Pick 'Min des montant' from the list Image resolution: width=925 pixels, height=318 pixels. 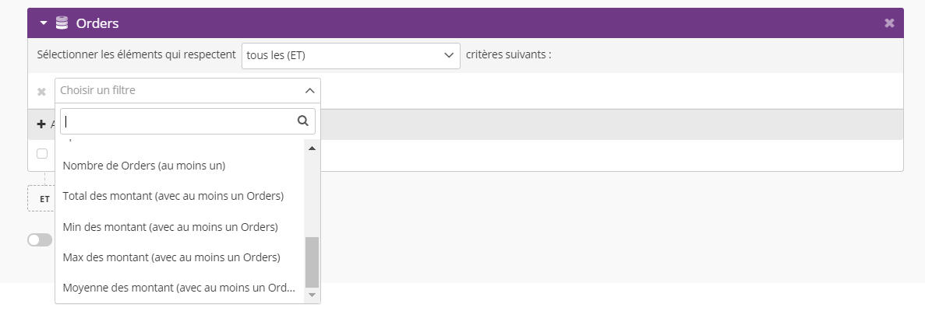coord(170,227)
